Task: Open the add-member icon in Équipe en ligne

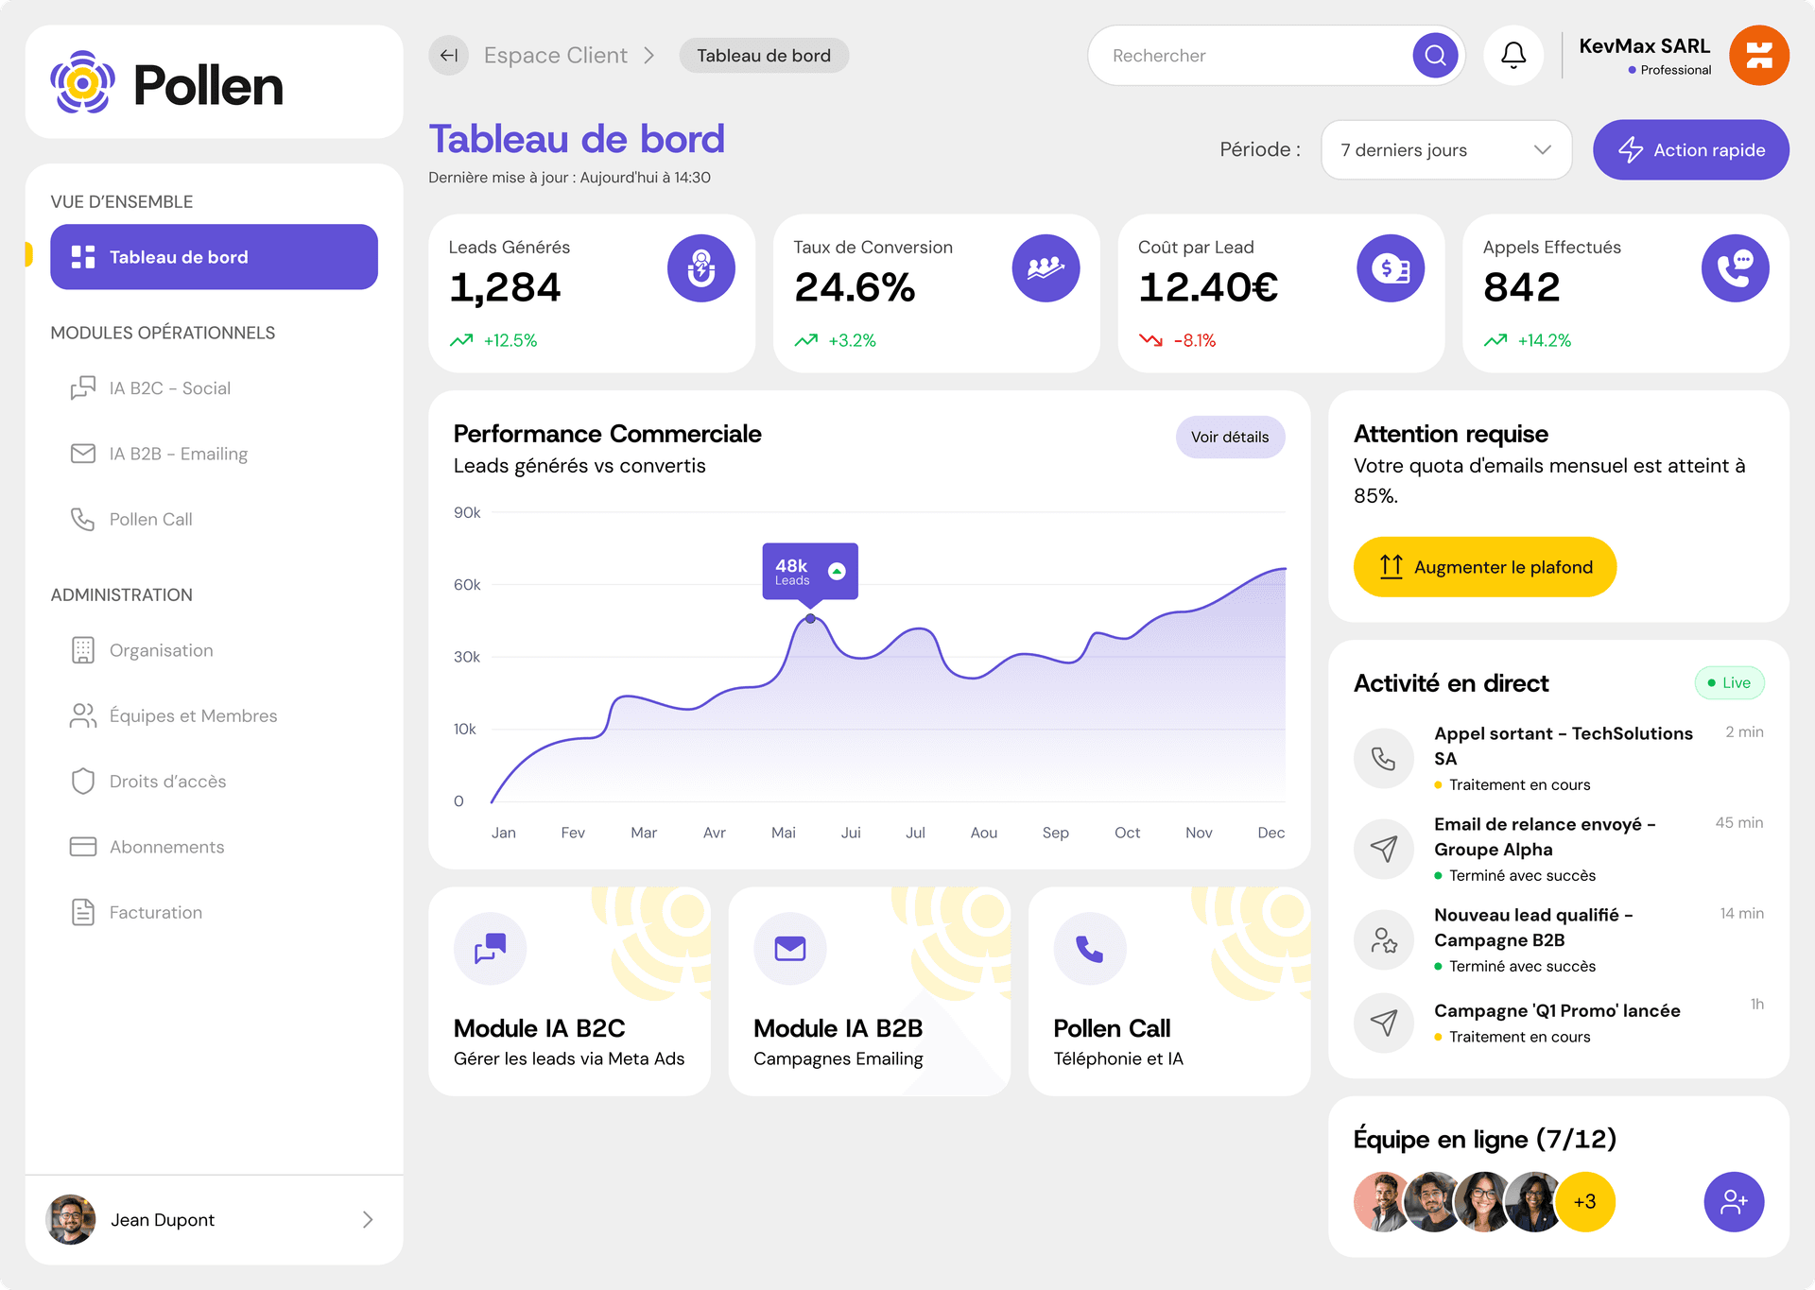Action: pos(1735,1202)
